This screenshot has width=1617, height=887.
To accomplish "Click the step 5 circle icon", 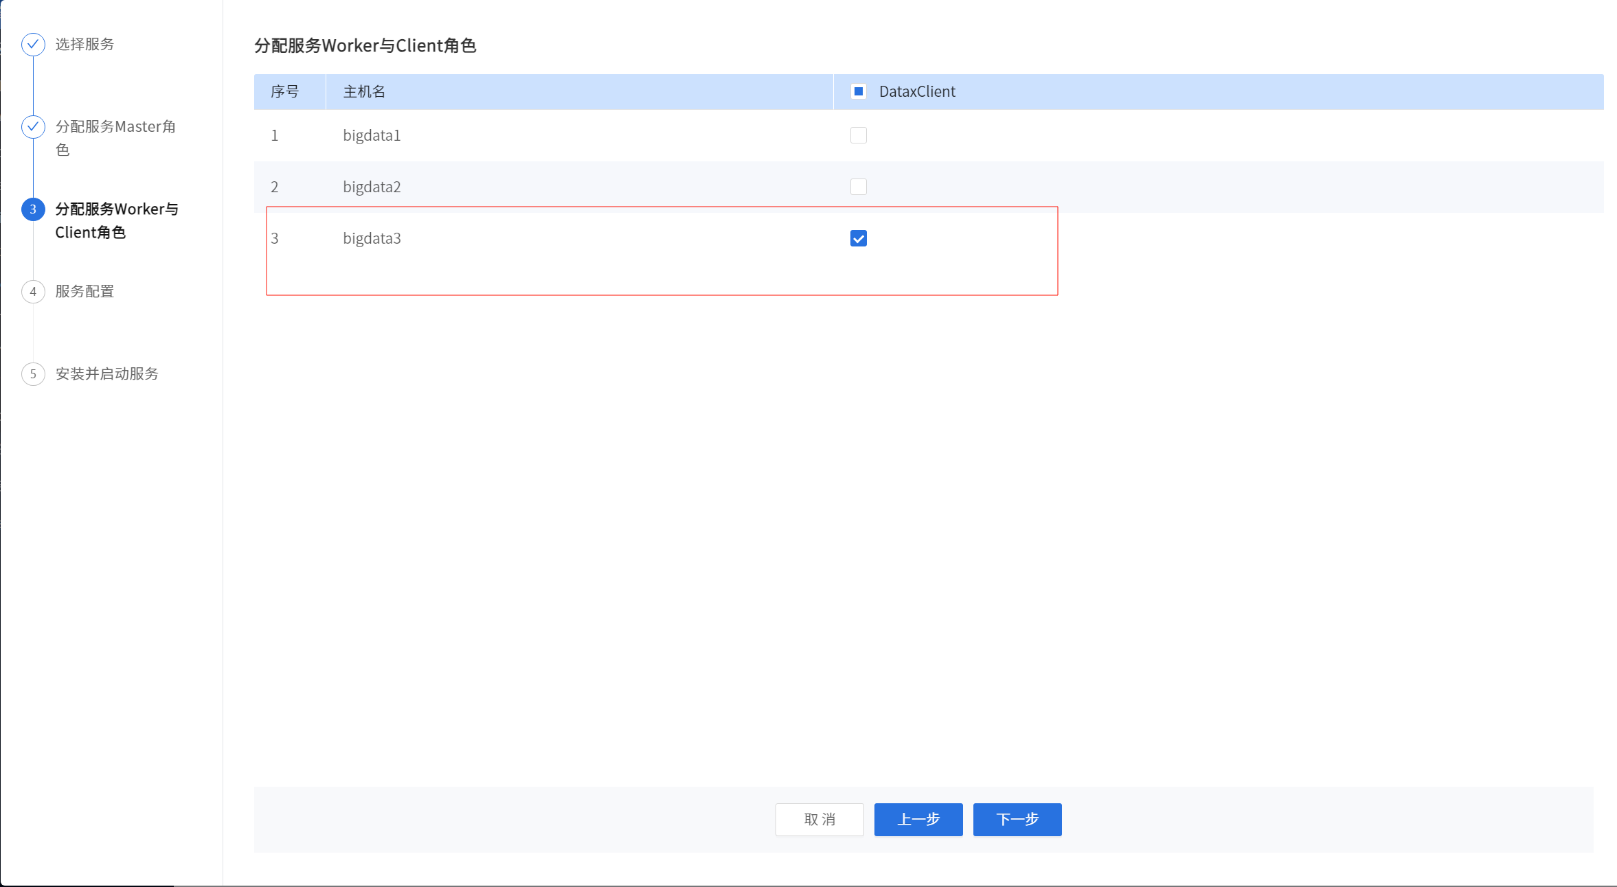I will (x=33, y=374).
